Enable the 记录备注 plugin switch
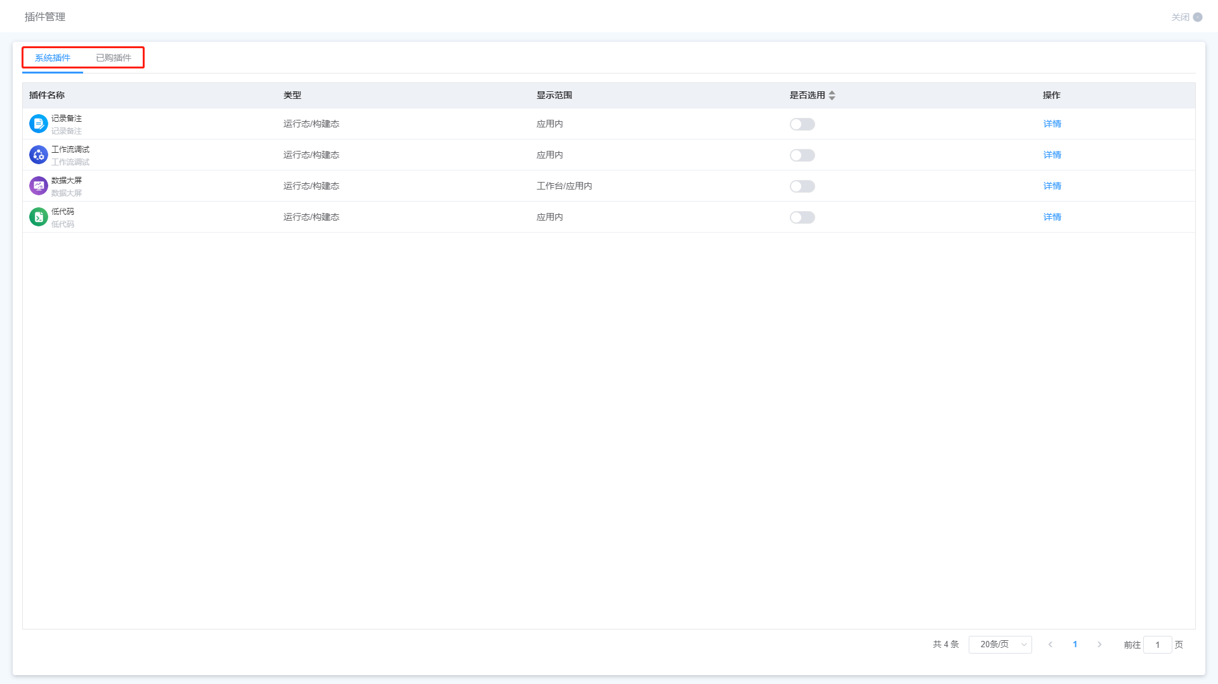Image resolution: width=1218 pixels, height=684 pixels. coord(802,124)
